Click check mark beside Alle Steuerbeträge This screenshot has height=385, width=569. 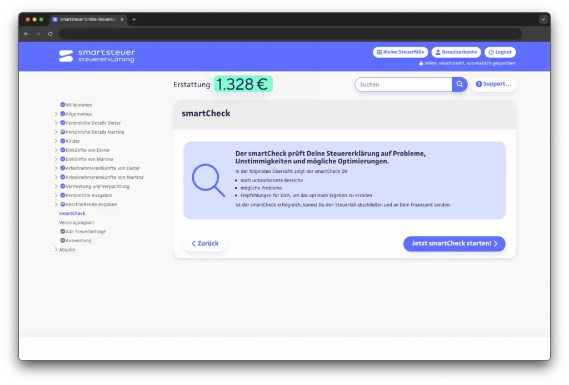pyautogui.click(x=63, y=232)
